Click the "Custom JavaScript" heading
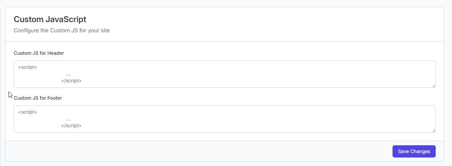The image size is (452, 166). click(x=50, y=19)
